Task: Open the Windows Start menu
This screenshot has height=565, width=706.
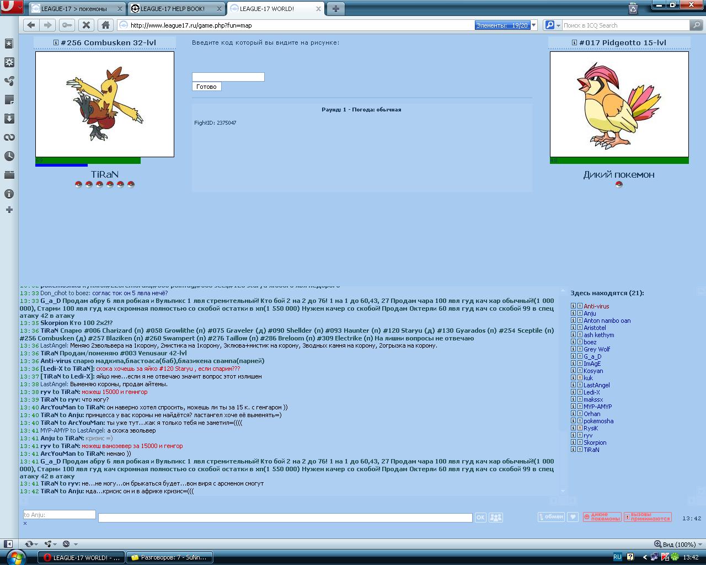Action: (16, 557)
